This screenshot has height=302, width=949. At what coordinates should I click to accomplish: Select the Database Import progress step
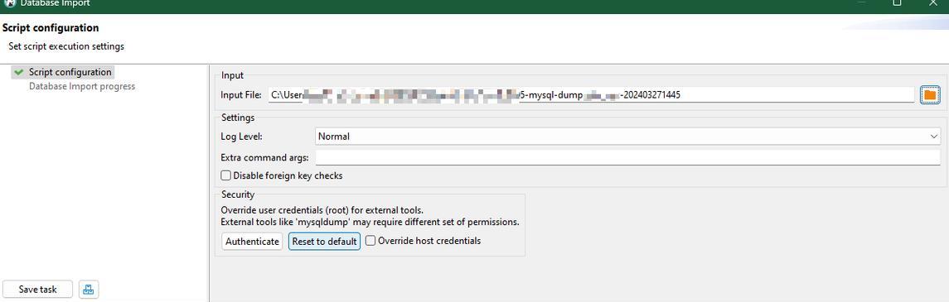[x=82, y=86]
